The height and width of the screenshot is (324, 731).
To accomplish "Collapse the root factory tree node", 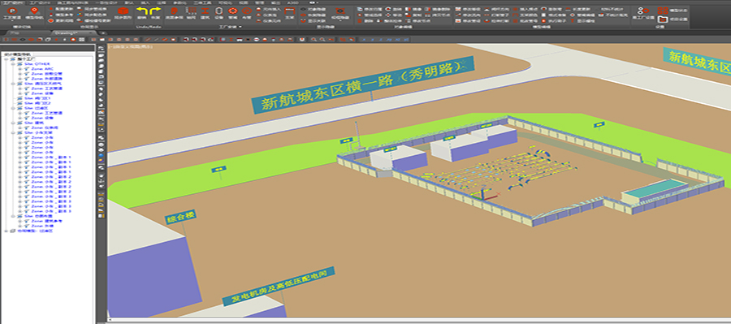I will pos(6,59).
